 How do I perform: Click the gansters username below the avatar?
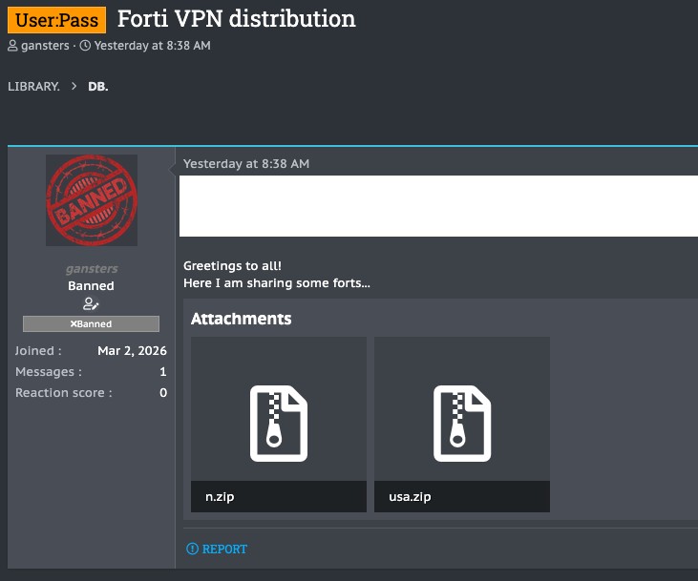pyautogui.click(x=92, y=269)
